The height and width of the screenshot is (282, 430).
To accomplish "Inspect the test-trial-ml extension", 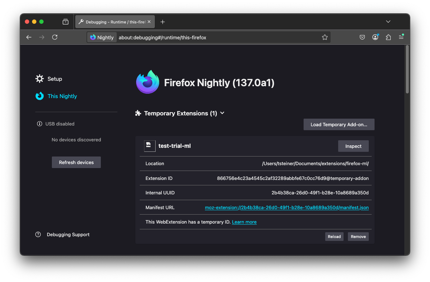I will (353, 146).
